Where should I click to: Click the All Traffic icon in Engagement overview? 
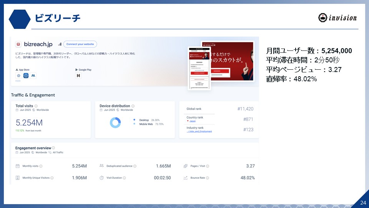coord(50,153)
